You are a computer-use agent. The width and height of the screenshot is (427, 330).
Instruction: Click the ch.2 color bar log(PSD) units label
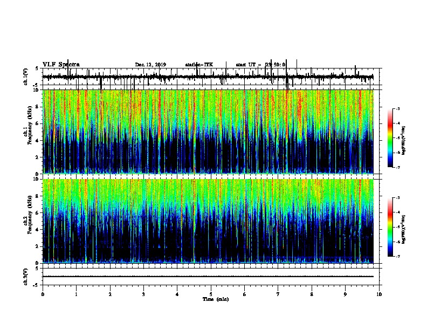click(x=404, y=229)
